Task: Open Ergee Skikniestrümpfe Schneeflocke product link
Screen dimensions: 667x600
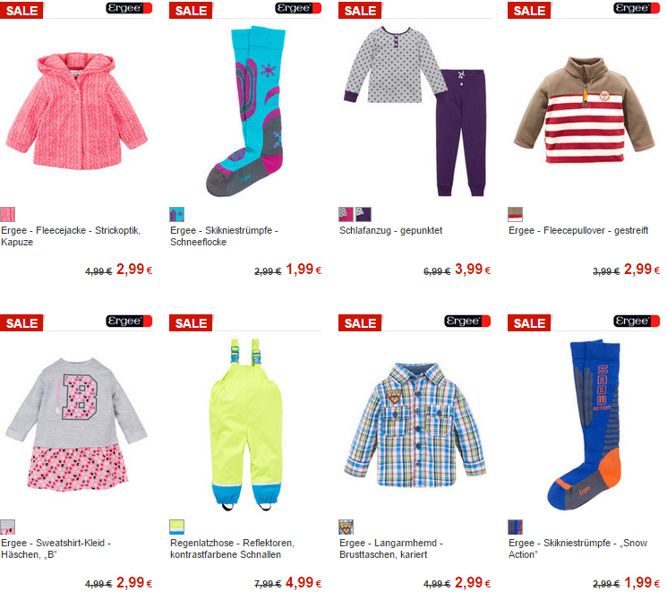Action: (224, 236)
